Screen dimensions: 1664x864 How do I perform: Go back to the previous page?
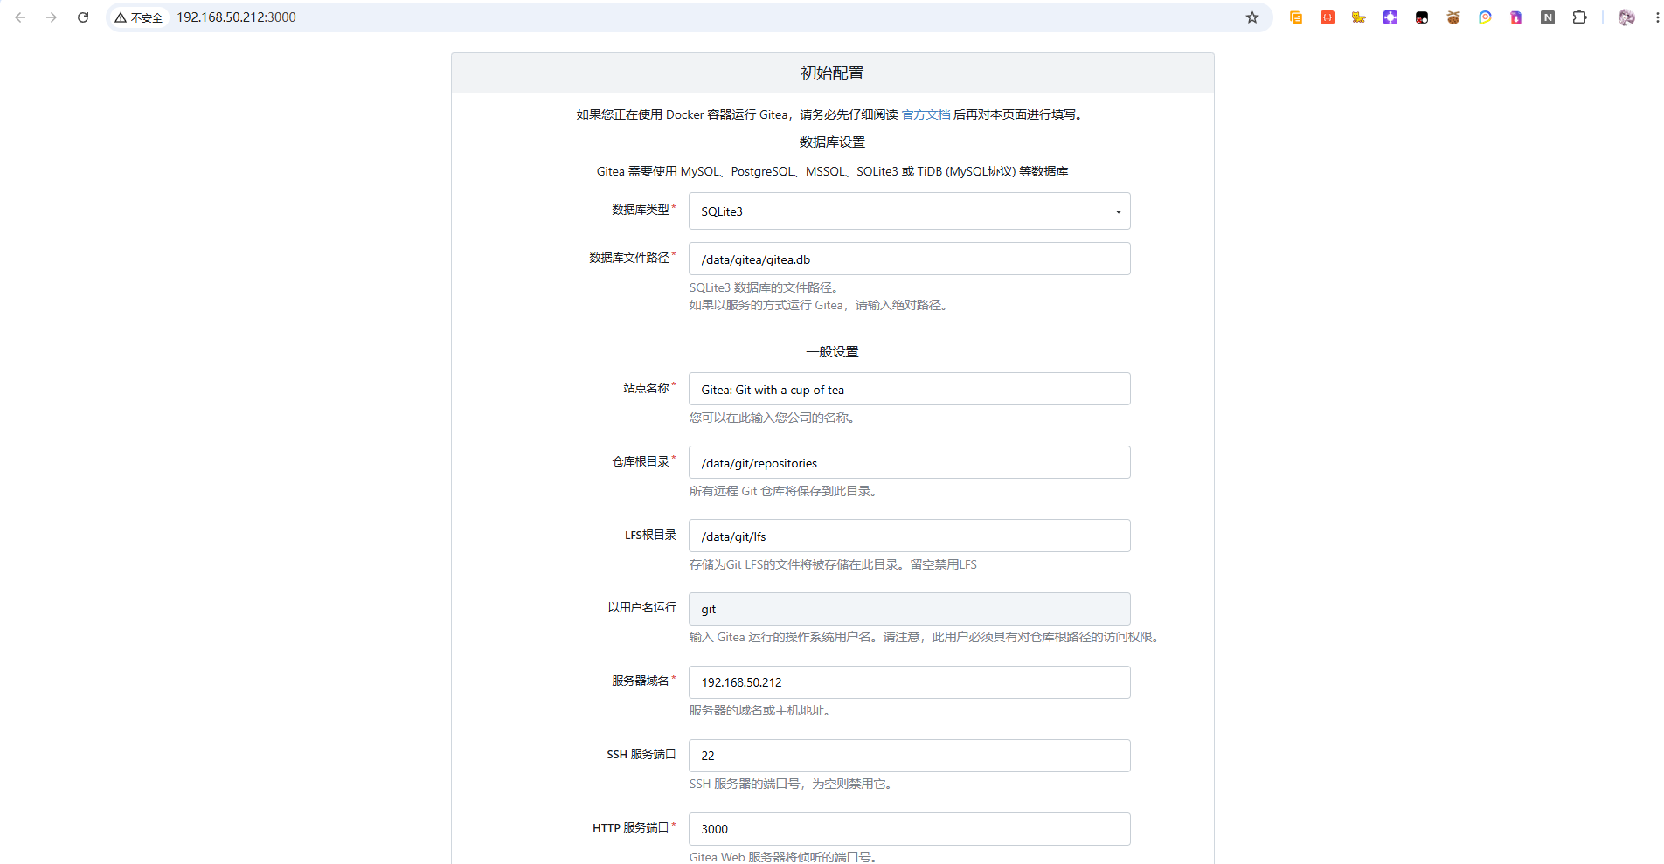[20, 17]
